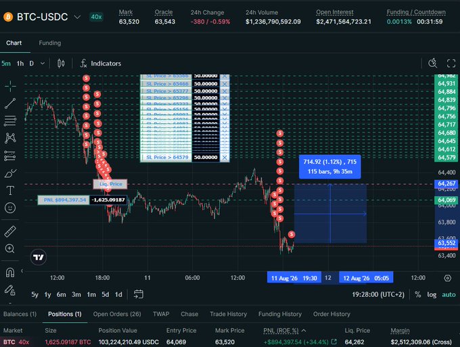The width and height of the screenshot is (460, 347).
Task: Select the XABCD pattern tool
Action: pos(10,138)
